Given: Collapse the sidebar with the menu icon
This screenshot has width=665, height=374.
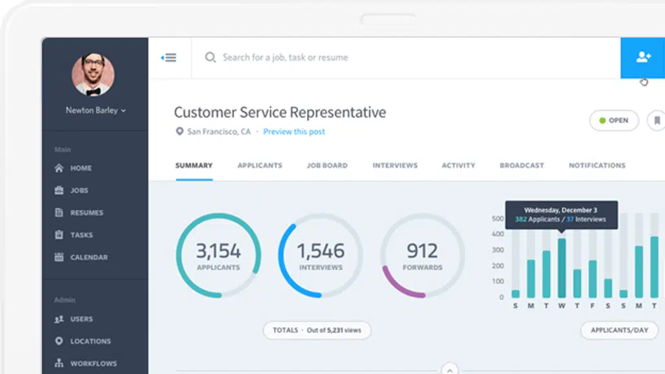Looking at the screenshot, I should click(169, 58).
